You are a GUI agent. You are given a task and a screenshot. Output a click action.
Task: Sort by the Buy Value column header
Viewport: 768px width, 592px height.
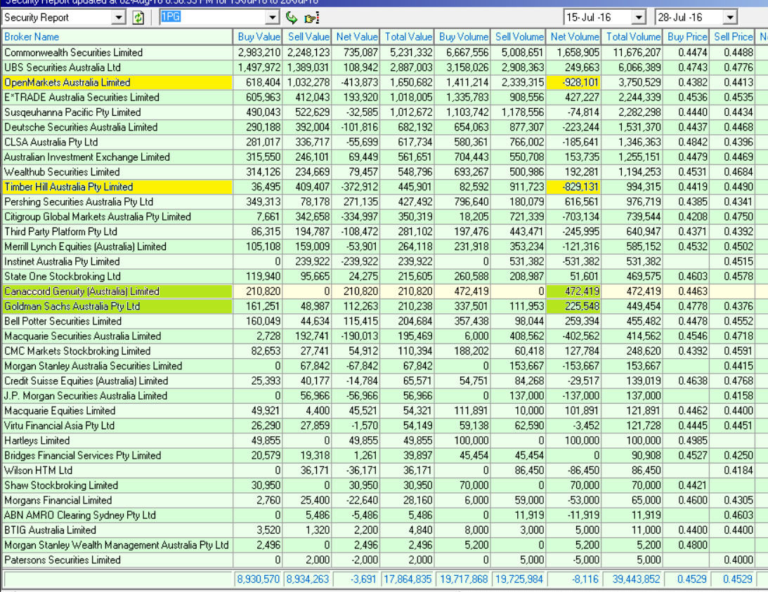tap(259, 37)
